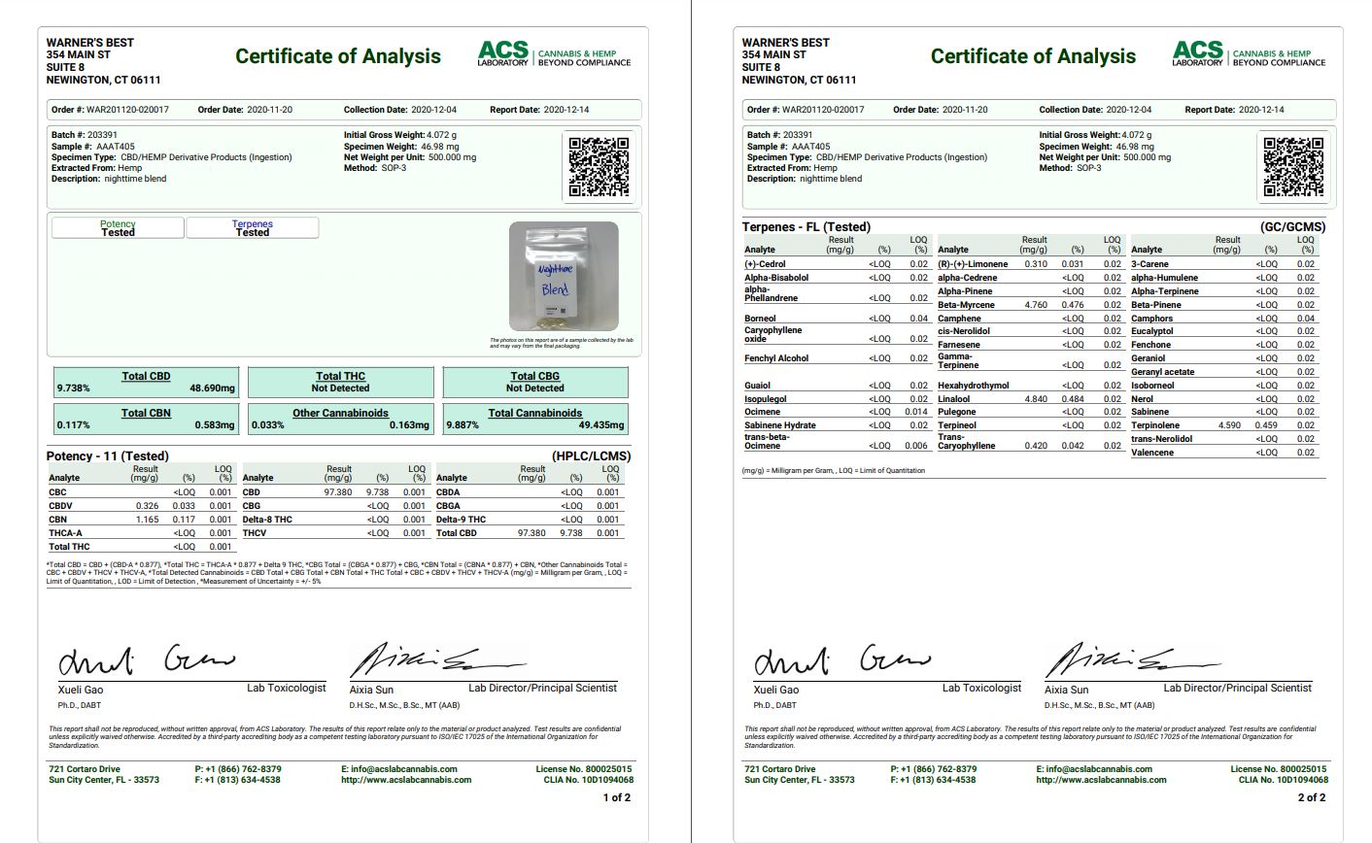This screenshot has height=843, width=1372.
Task: Click 'Description: nighttime blend' on page 2
Action: pos(805,179)
